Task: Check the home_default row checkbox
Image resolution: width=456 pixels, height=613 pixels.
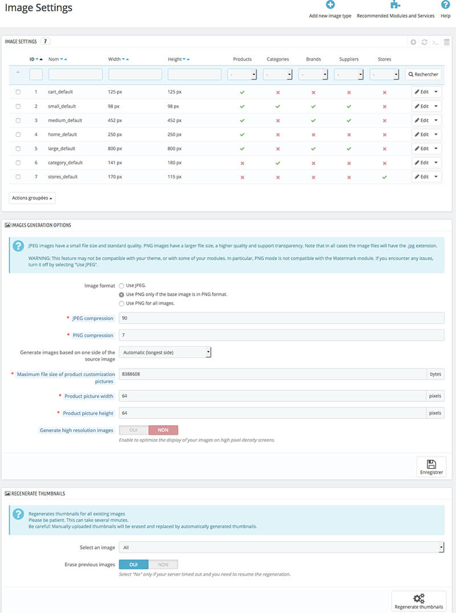Action: click(18, 135)
